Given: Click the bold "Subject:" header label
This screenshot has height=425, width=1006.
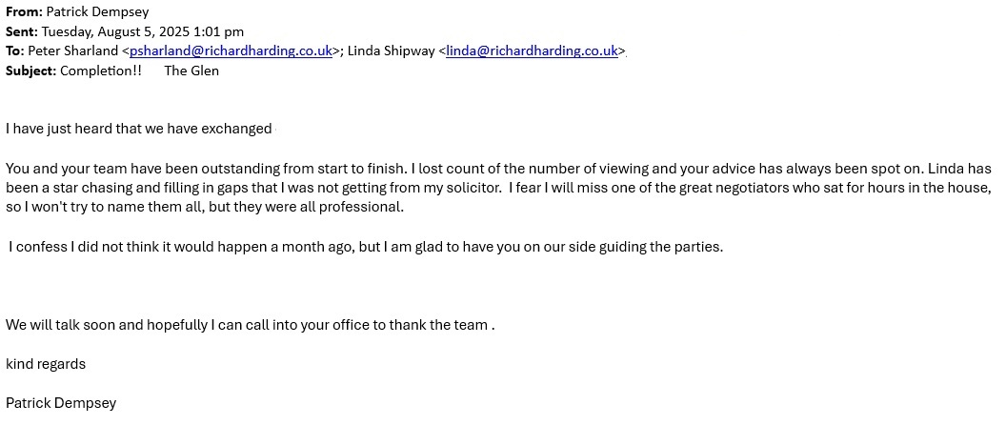Looking at the screenshot, I should point(31,71).
